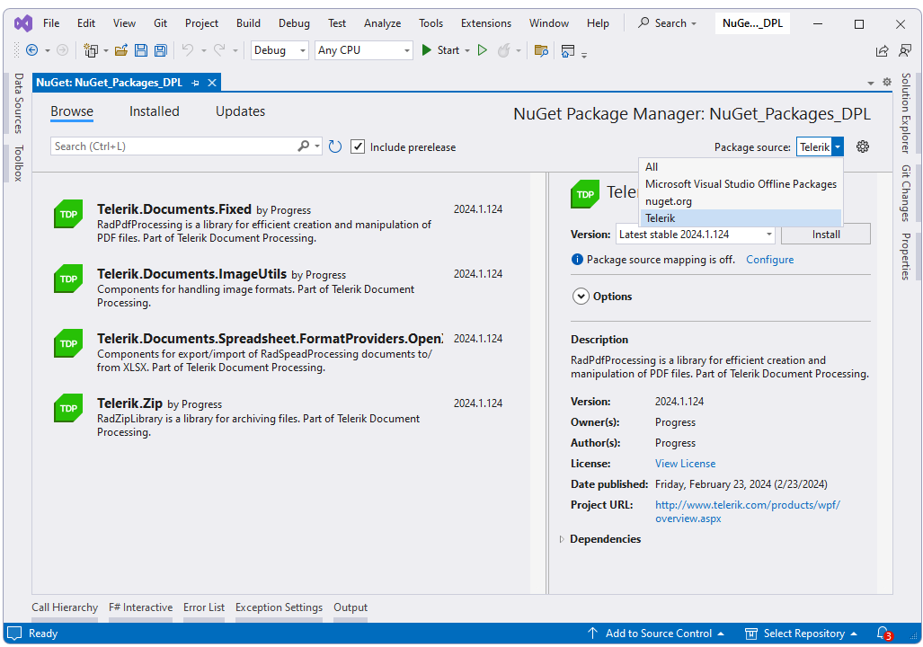923x647 pixels.
Task: Collapse the Options section
Action: (581, 296)
